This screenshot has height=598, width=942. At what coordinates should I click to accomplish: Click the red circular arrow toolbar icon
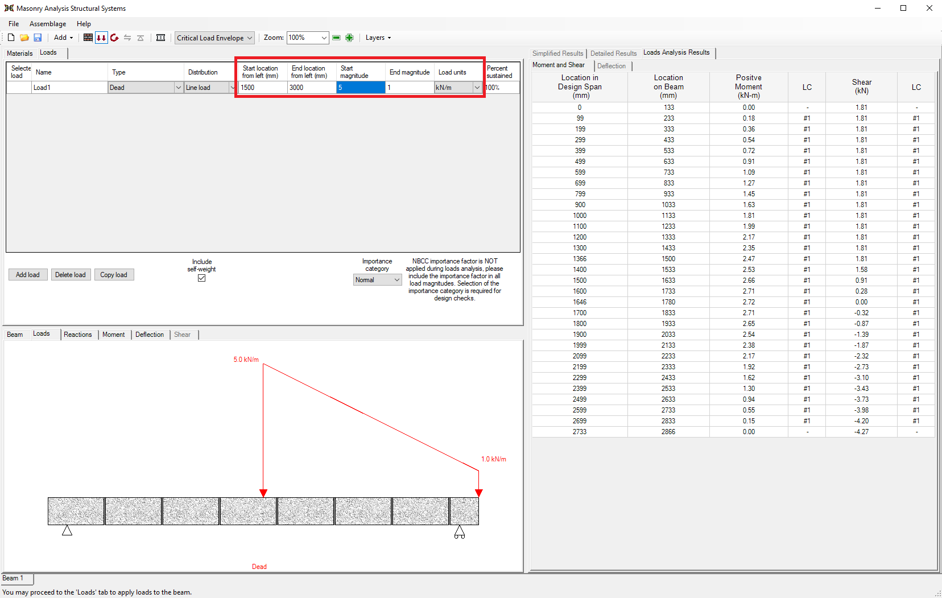click(114, 38)
